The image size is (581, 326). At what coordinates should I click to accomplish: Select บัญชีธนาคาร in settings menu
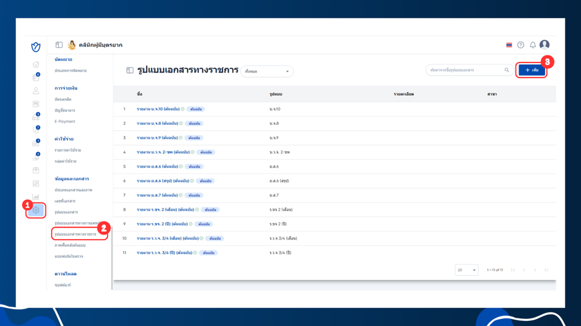pyautogui.click(x=65, y=110)
